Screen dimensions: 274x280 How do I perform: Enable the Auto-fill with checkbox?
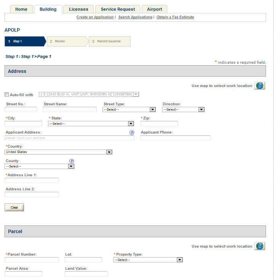(6, 95)
